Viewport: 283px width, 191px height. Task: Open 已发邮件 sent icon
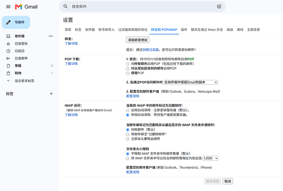[8, 59]
